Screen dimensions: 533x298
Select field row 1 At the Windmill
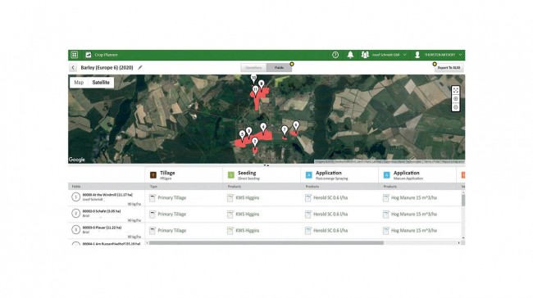click(107, 198)
